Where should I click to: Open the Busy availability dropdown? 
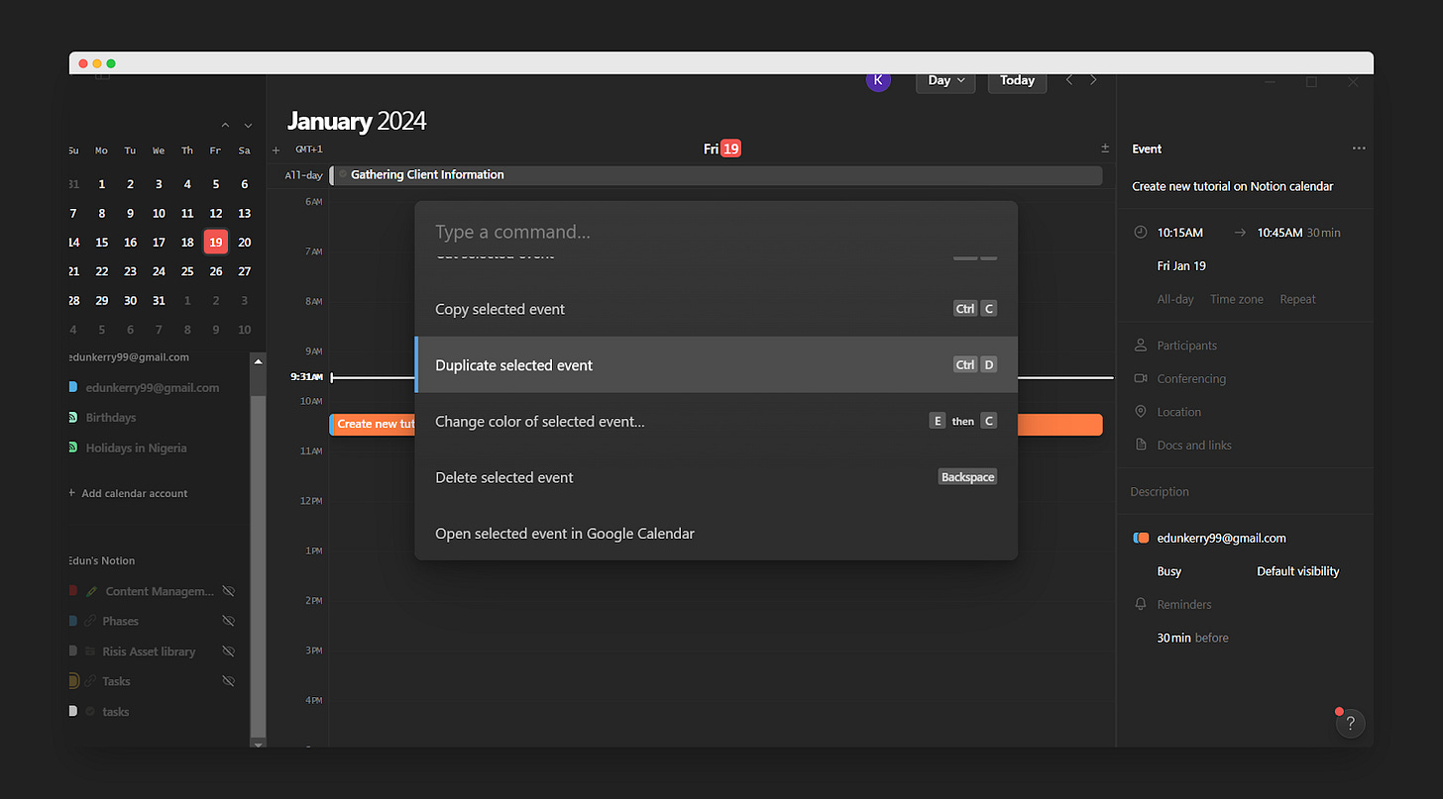click(1169, 571)
